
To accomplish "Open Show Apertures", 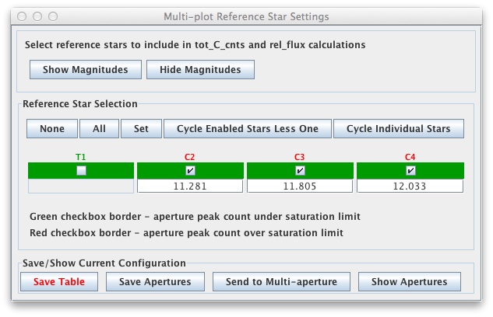I will tap(409, 282).
